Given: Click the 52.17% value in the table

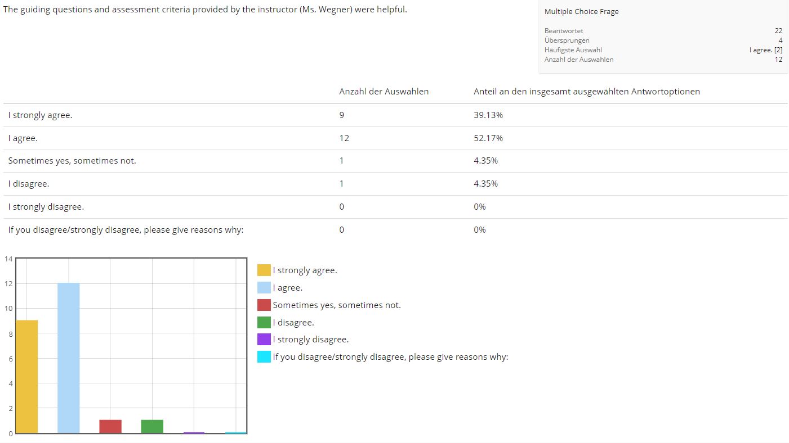Looking at the screenshot, I should coord(488,138).
